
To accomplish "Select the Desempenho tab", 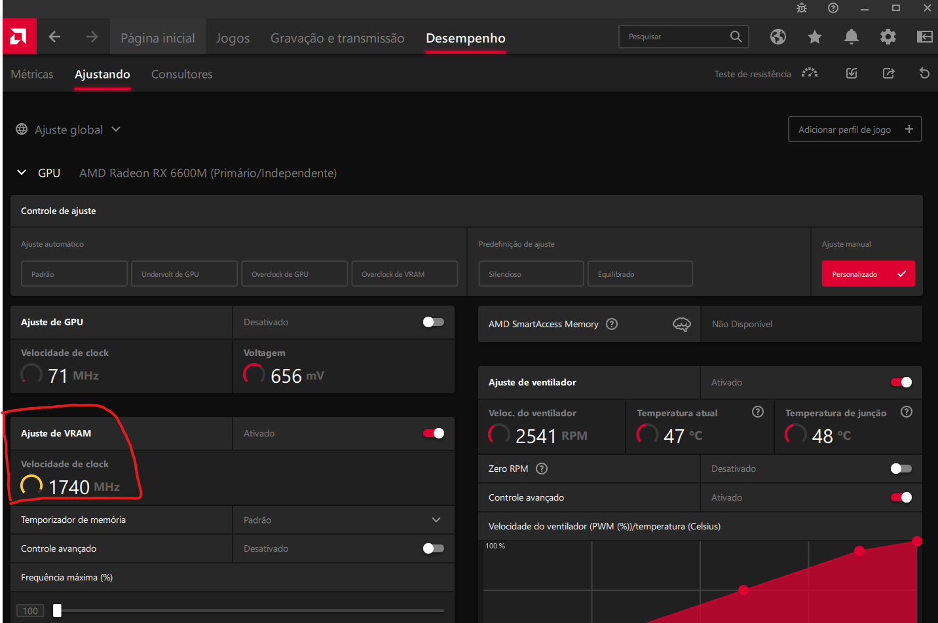I will click(x=466, y=37).
